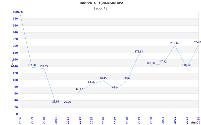201x125 pixels.
Task: Select the 60 y-axis tick label
Action: pyautogui.click(x=16, y=93)
